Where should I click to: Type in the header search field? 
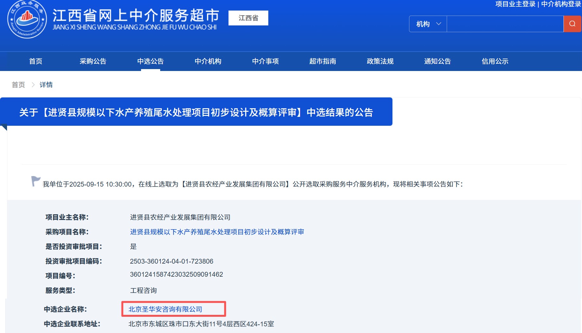505,24
